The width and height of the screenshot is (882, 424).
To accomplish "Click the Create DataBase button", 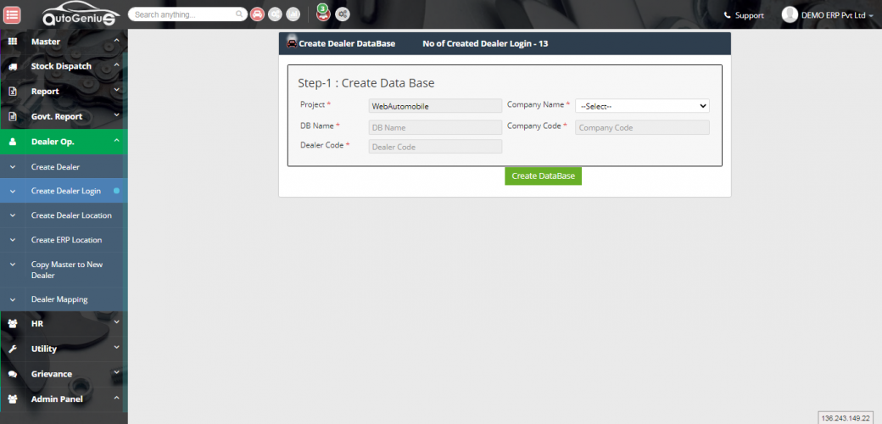I will click(x=543, y=176).
